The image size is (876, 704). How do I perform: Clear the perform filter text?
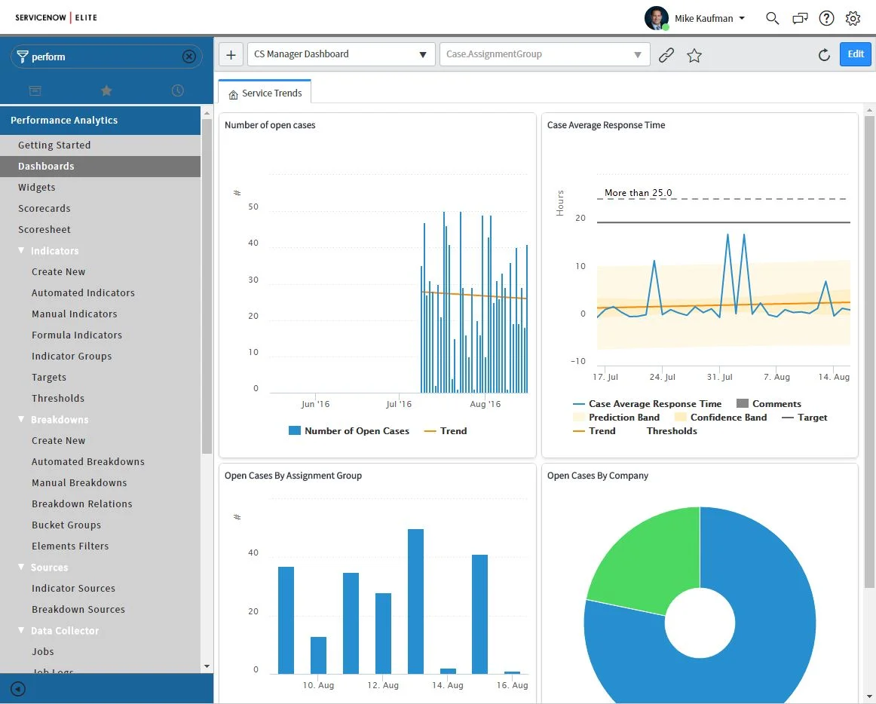click(x=190, y=56)
